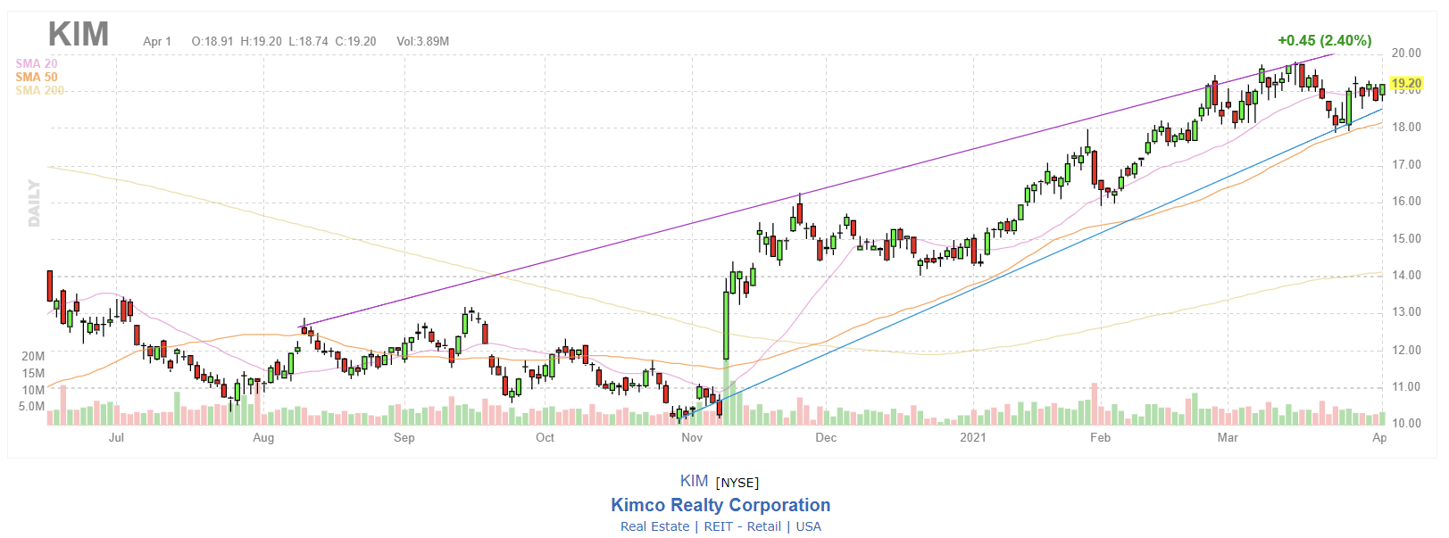The width and height of the screenshot is (1449, 538).
Task: Click the 20M volume scale label
Action: pyautogui.click(x=33, y=356)
